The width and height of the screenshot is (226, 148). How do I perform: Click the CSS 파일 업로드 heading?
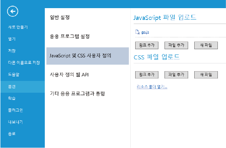point(156,57)
